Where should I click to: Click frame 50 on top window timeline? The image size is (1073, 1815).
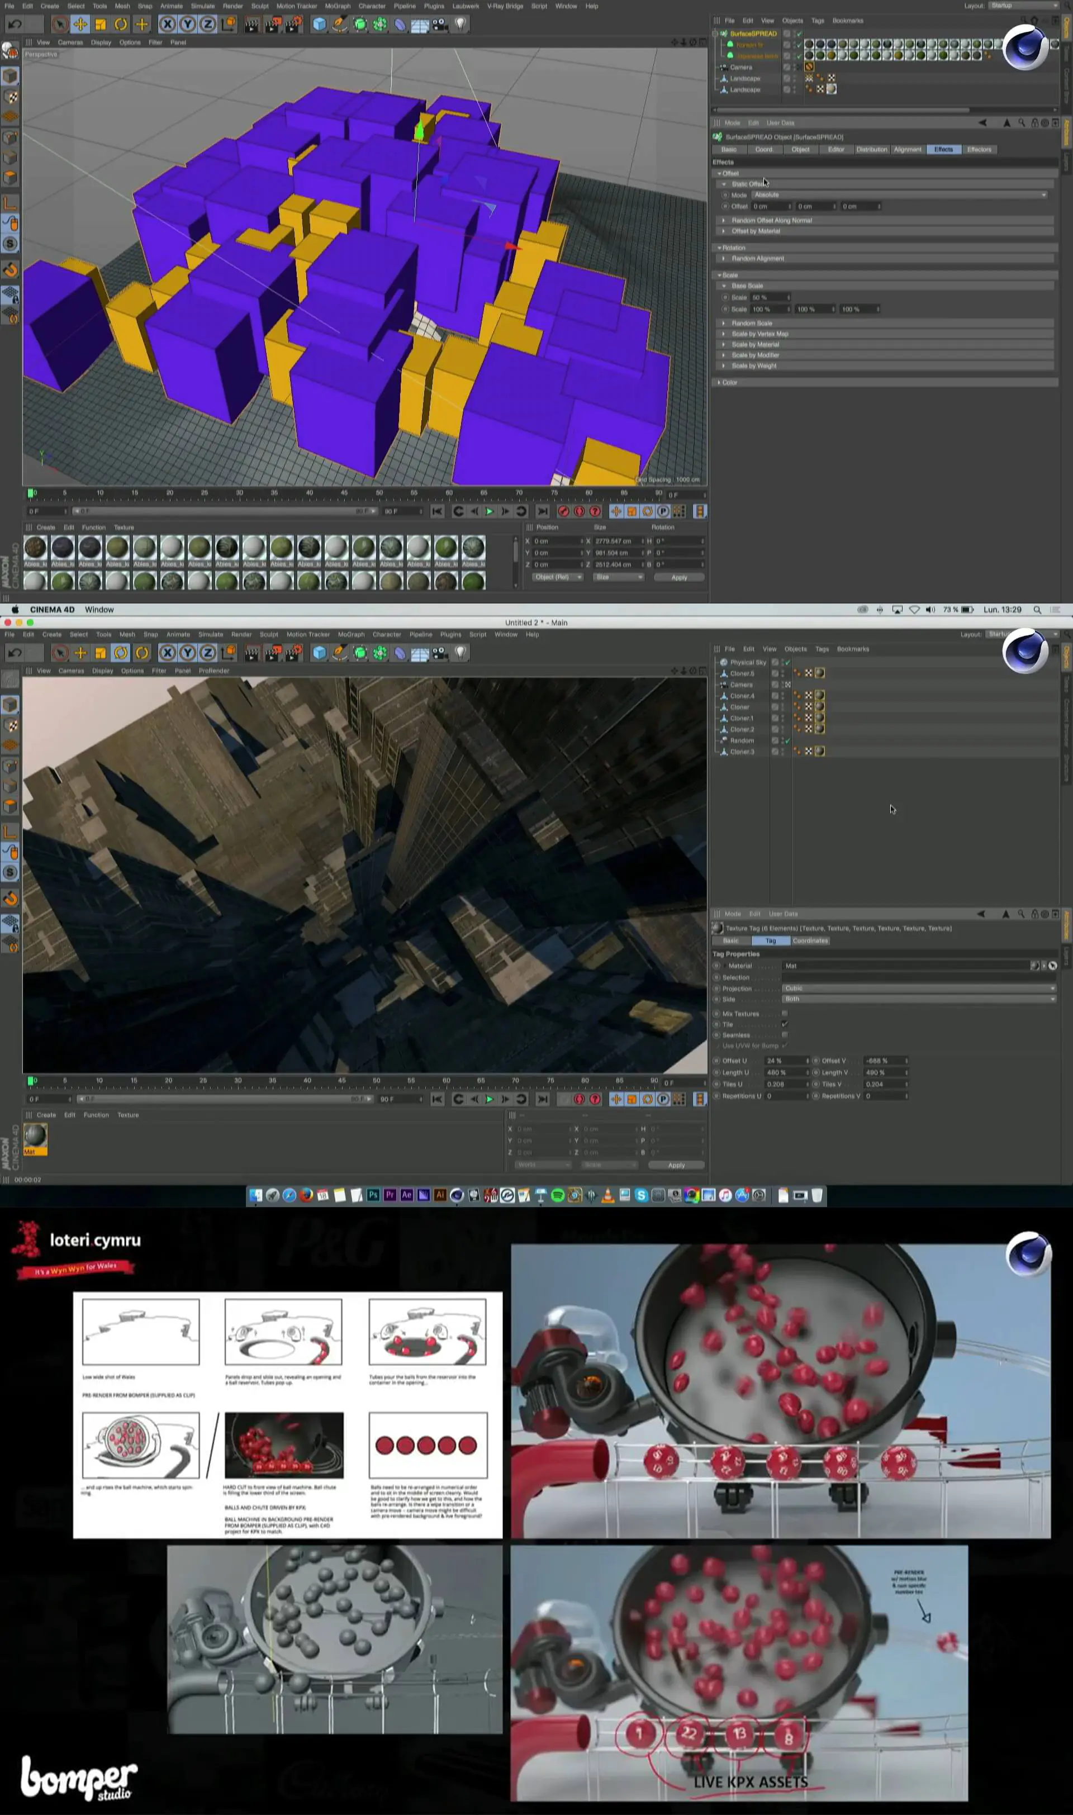coord(379,493)
